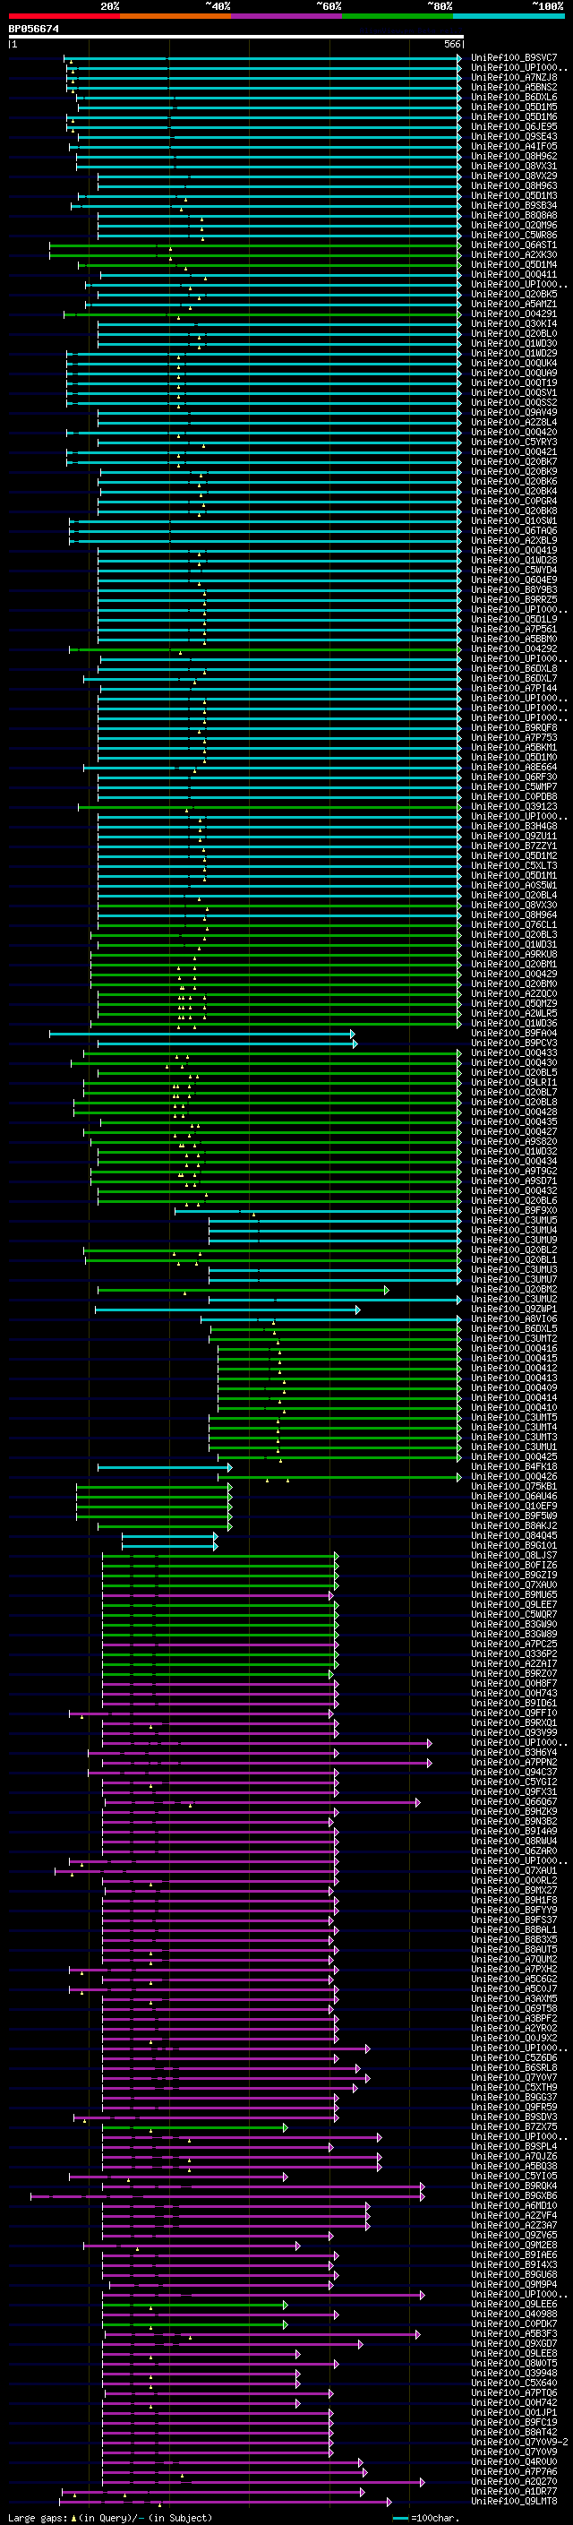Screen dimensions: 573x2525
Task: Select hit label UniRef100_B9SB34
Action: [x=514, y=206]
